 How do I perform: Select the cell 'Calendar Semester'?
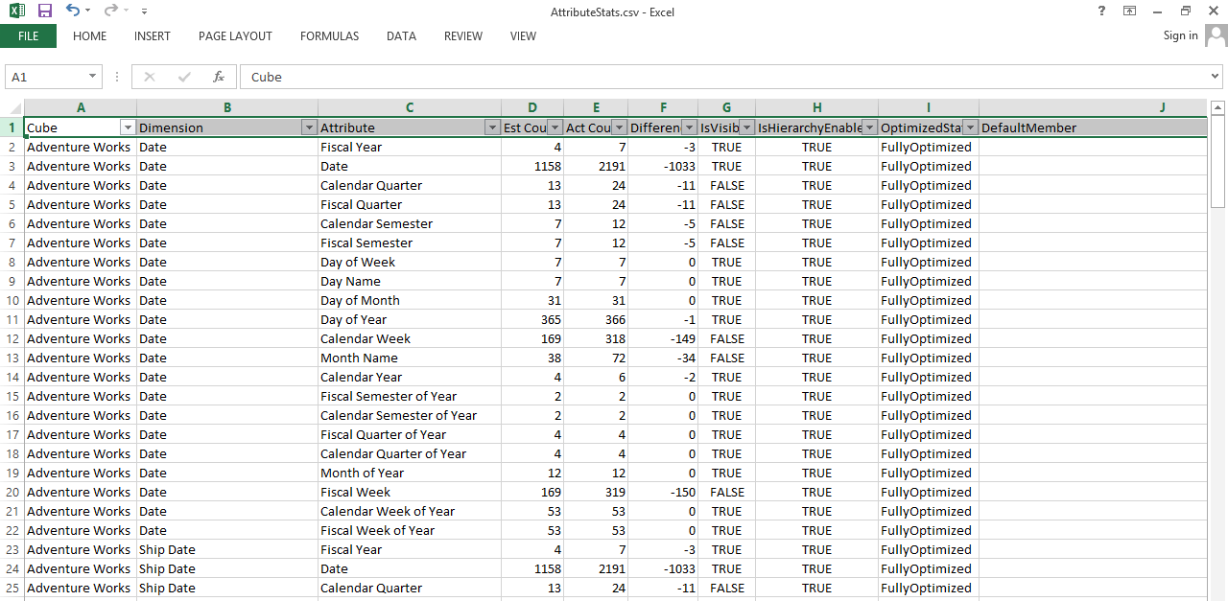[410, 223]
